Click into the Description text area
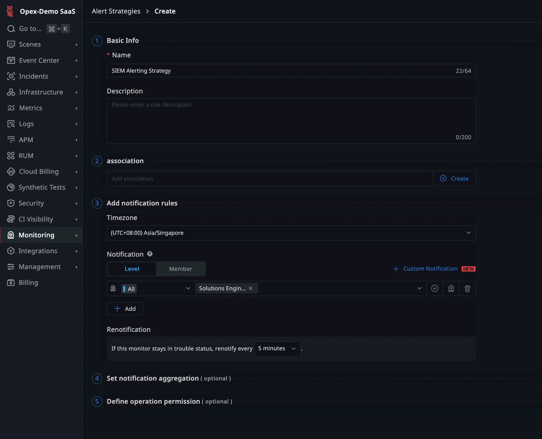542x439 pixels. pos(291,121)
